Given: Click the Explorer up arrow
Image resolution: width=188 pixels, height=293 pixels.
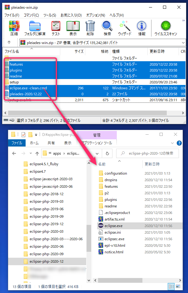Looking at the screenshot, I should coord(37,154).
